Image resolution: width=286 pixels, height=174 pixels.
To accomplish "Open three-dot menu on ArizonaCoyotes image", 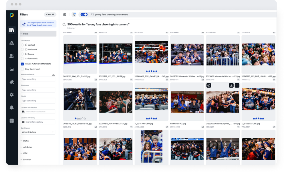I will click(x=237, y=85).
